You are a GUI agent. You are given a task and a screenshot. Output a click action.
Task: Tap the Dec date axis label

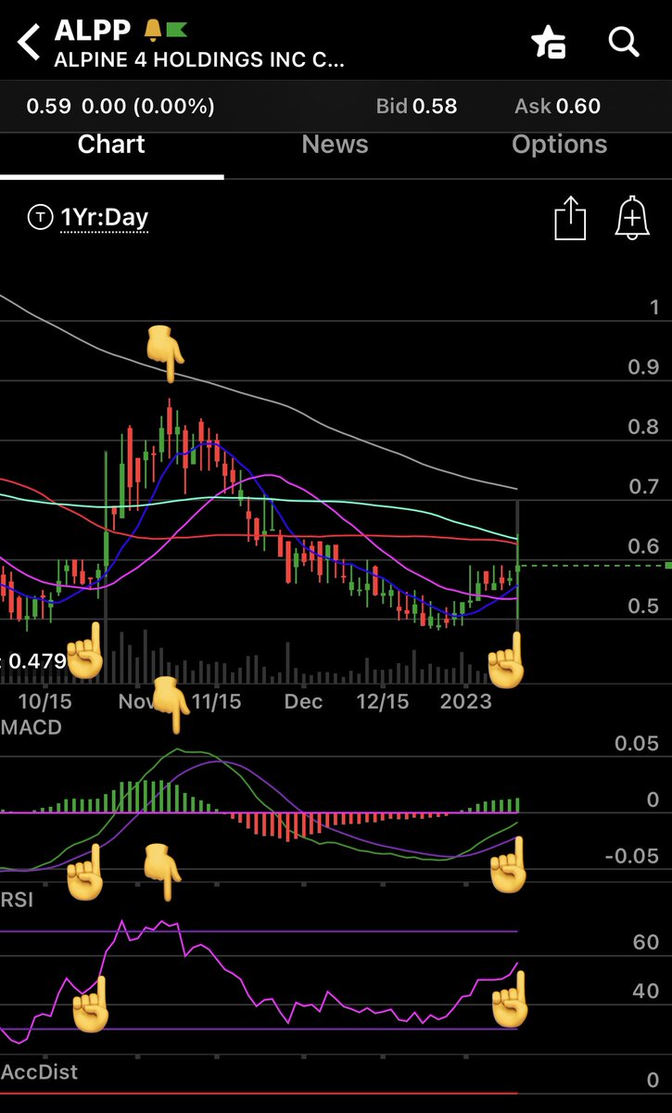click(x=304, y=702)
